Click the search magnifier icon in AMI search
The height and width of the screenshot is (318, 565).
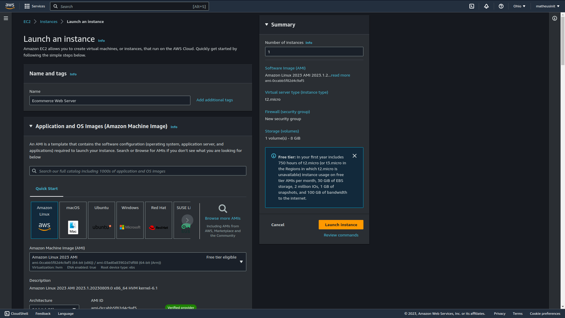34,171
